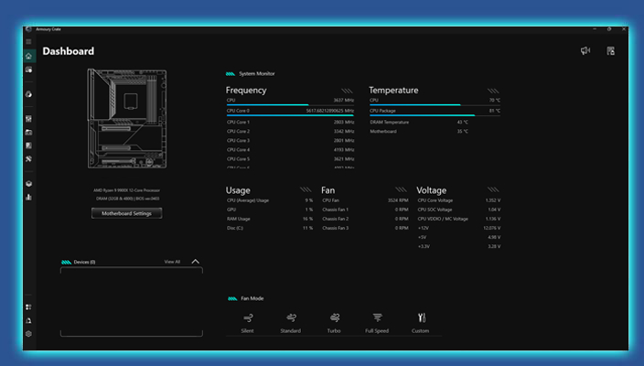The height and width of the screenshot is (366, 644).
Task: Open the Fan panel options icon
Action: point(402,190)
